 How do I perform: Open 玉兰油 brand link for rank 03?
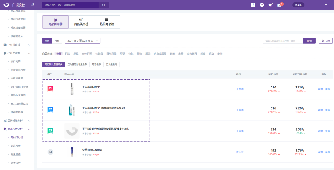(x=240, y=131)
